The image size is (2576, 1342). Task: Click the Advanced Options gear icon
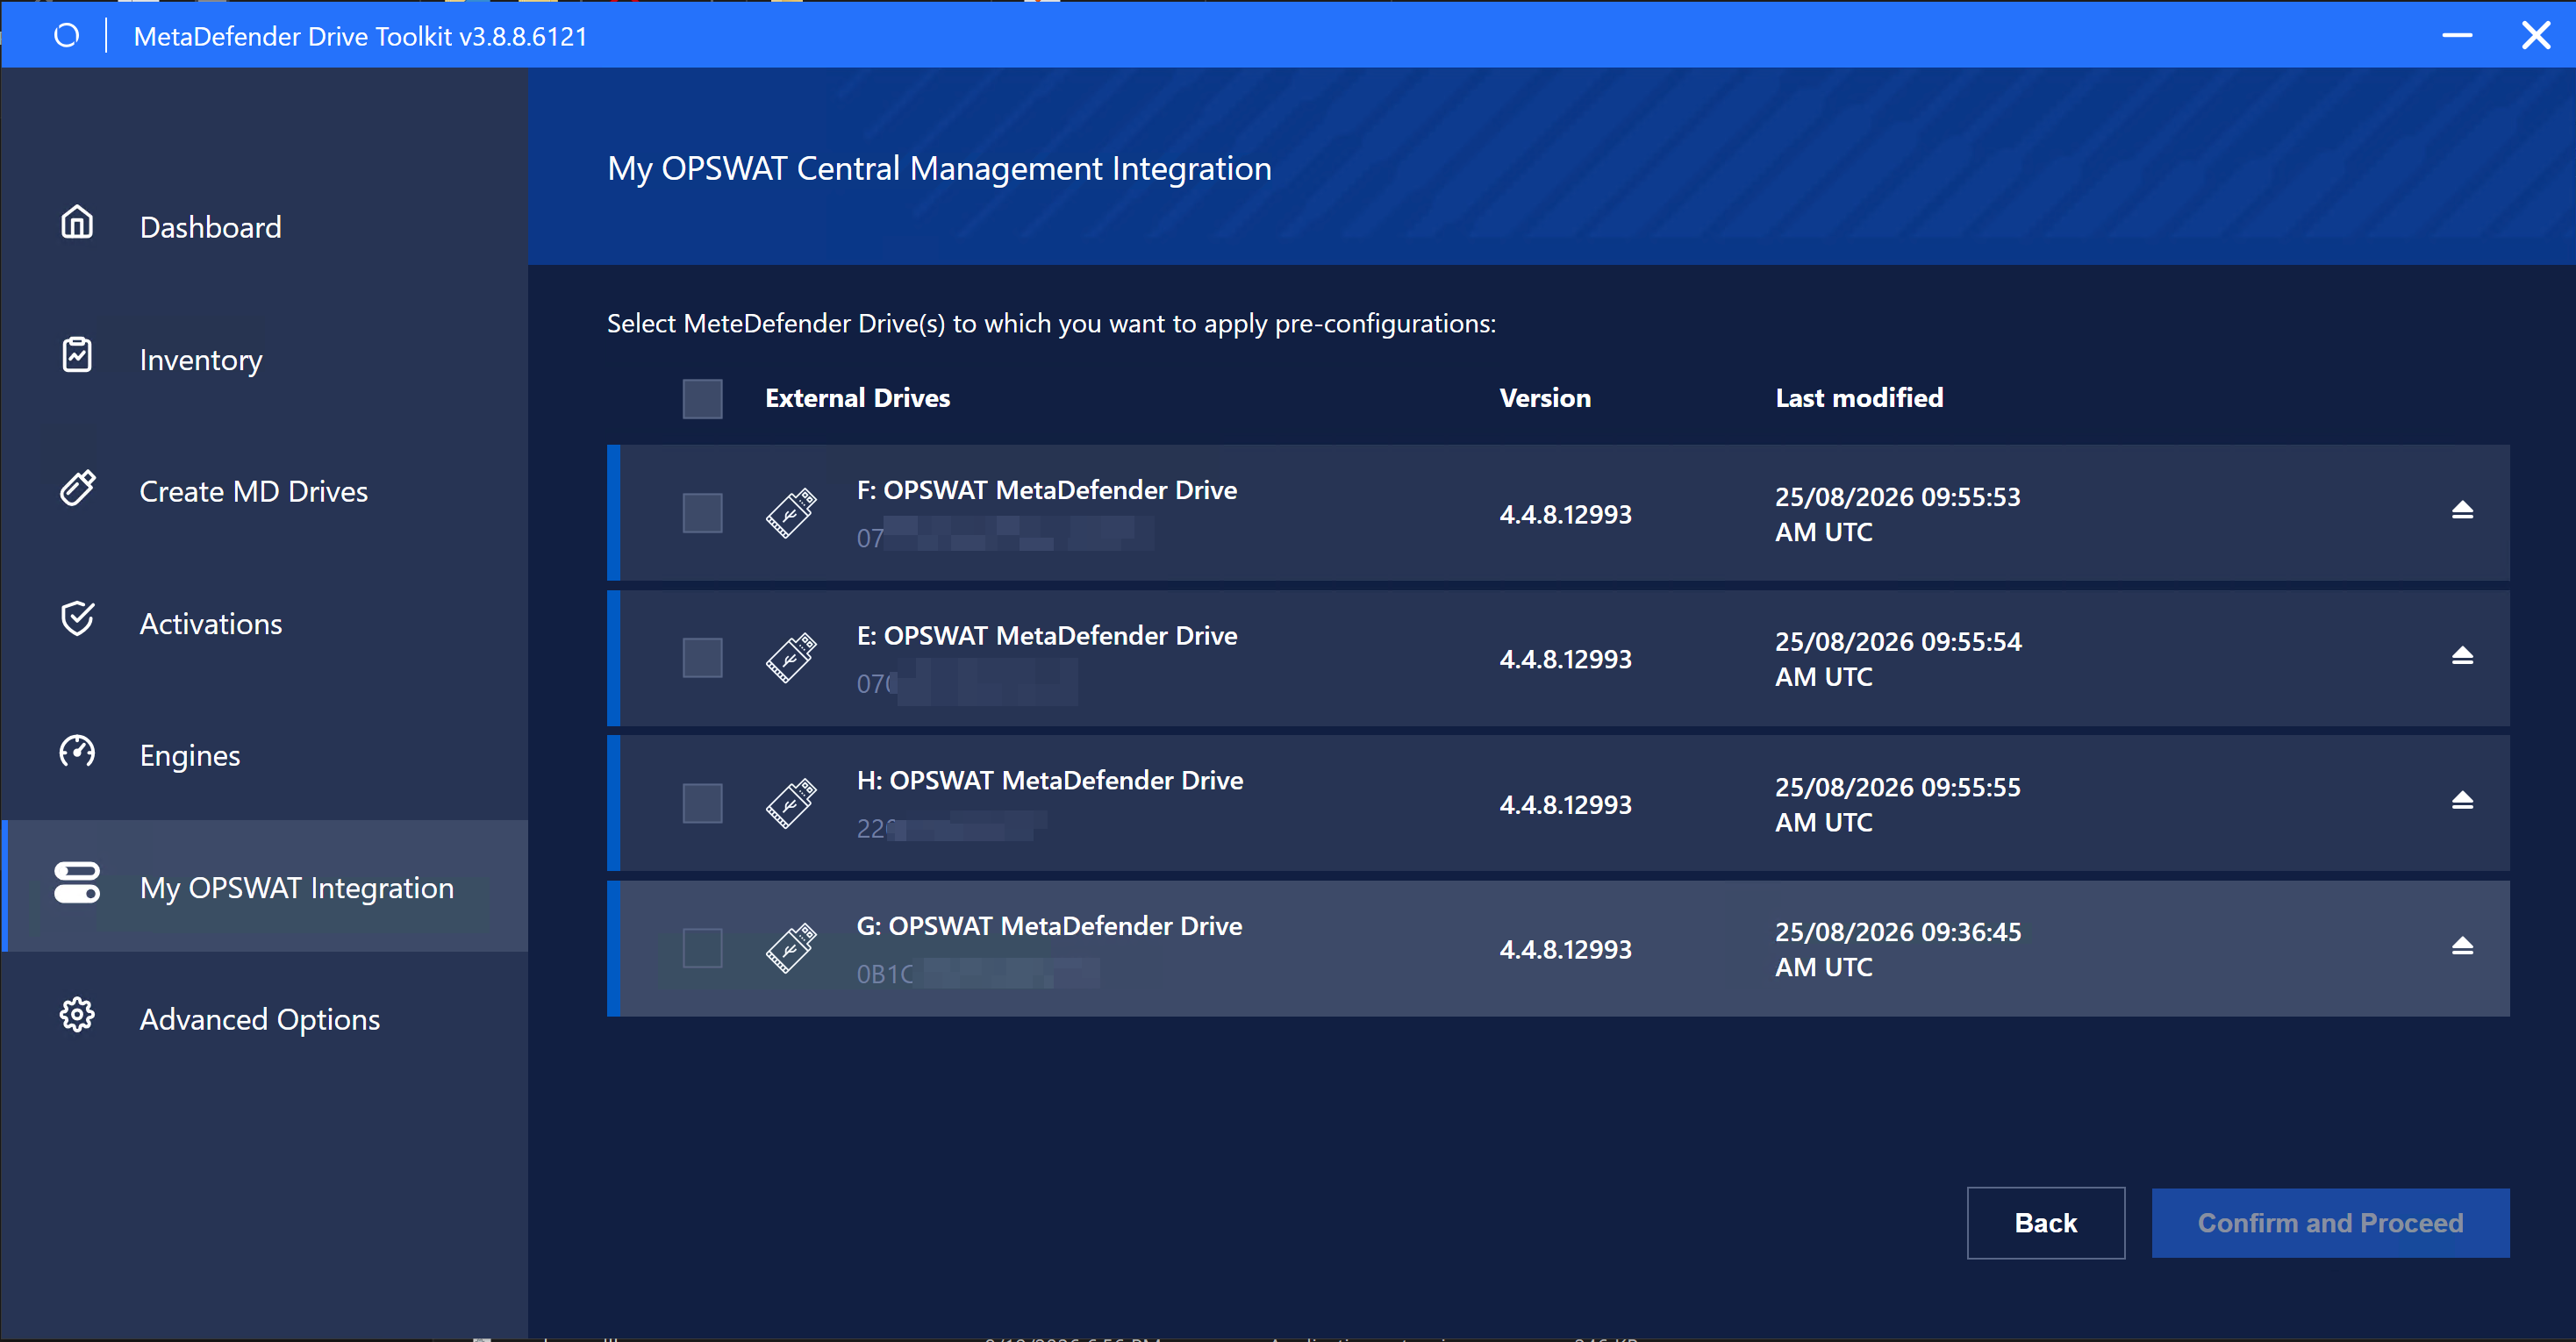77,1016
